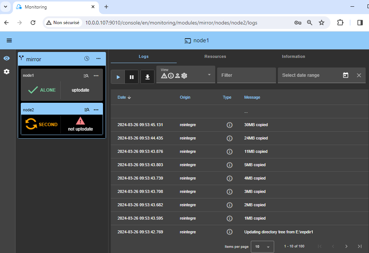Open the settings gear in left sidebar
The image size is (369, 253).
(x=7, y=72)
